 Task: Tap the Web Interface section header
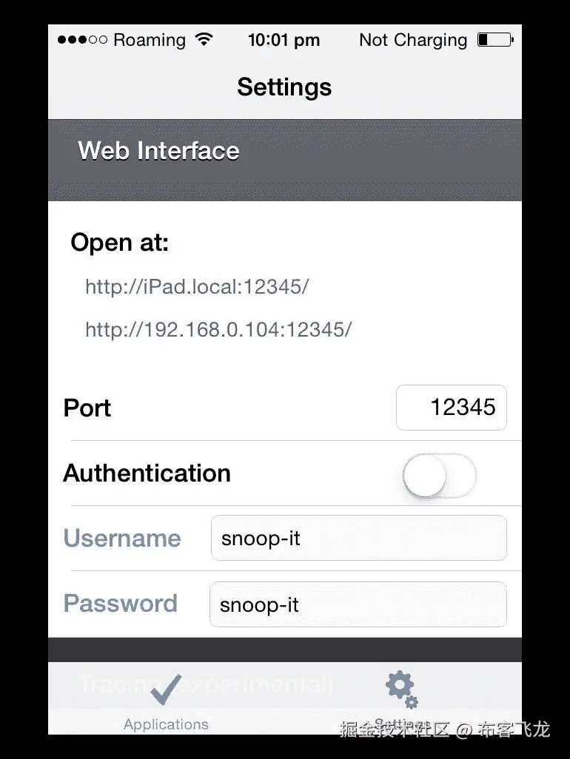click(x=158, y=151)
